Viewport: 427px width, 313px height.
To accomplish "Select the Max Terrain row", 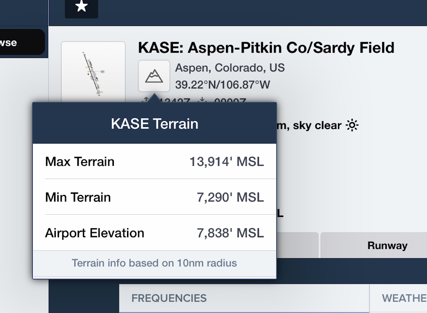I will (154, 161).
